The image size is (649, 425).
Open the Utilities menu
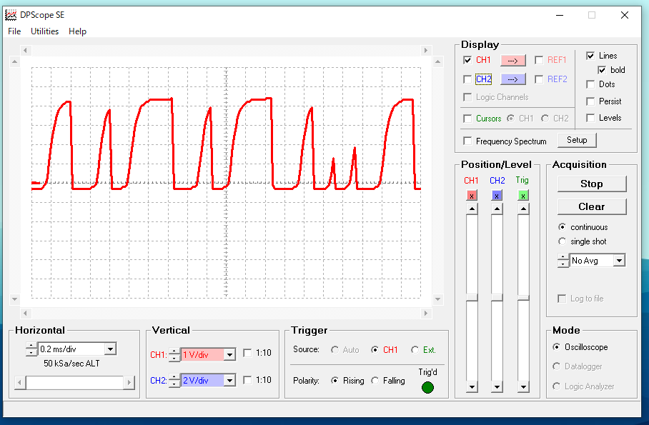(45, 31)
